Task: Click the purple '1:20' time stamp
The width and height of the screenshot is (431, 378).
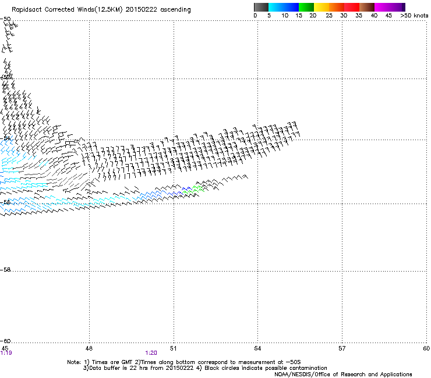Action: (x=151, y=353)
